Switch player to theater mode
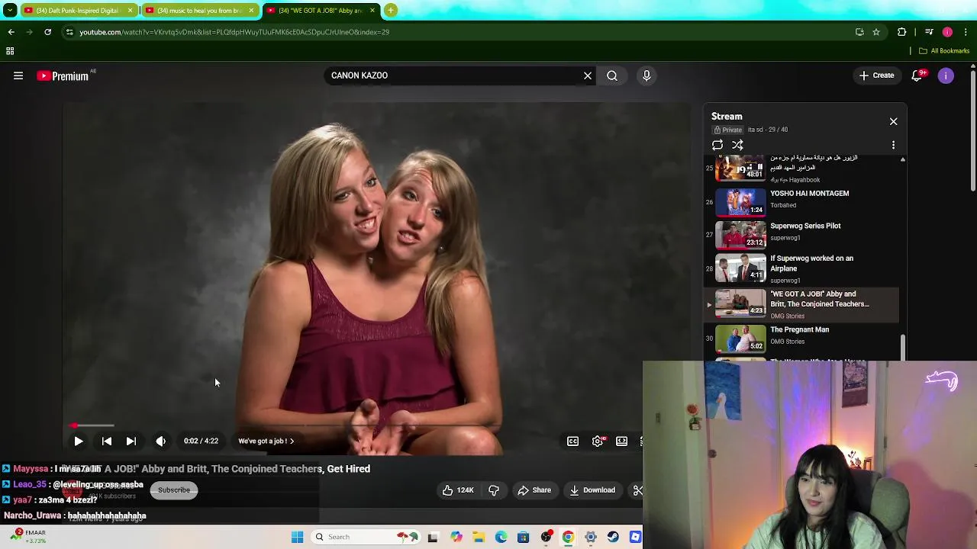 coord(622,441)
